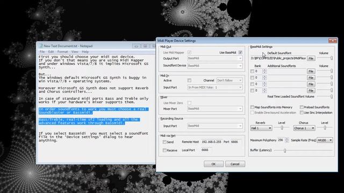Open the Recording Source Input Port dropdown
The image size is (344, 193).
pos(215,126)
